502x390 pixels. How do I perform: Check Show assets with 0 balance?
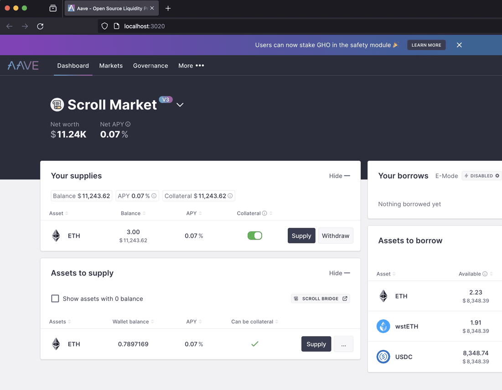tap(55, 298)
